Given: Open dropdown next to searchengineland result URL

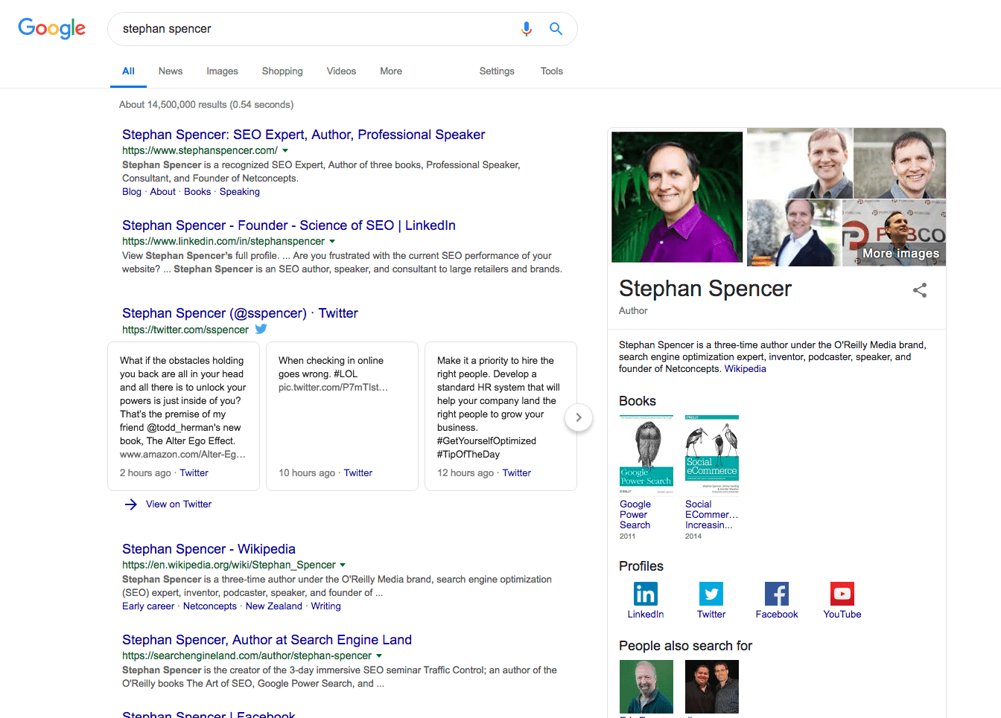Looking at the screenshot, I should (379, 656).
